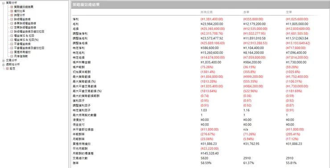Expand the 週期性分析 tree node
Screen dimensions: 330x168
pos(4,64)
